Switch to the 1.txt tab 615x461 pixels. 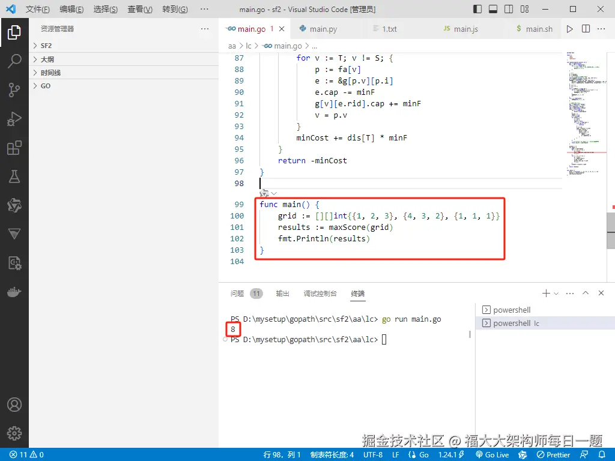(389, 29)
